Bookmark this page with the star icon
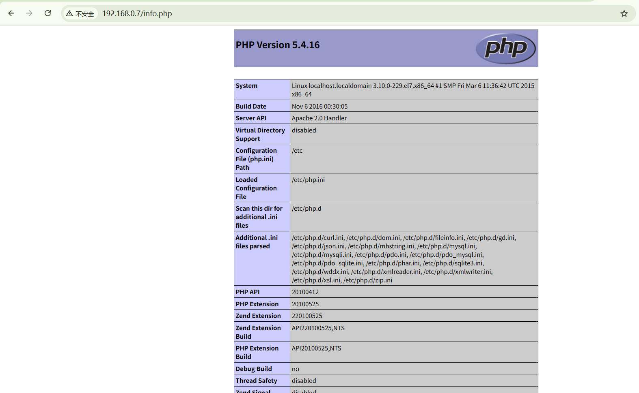639x393 pixels. click(624, 13)
